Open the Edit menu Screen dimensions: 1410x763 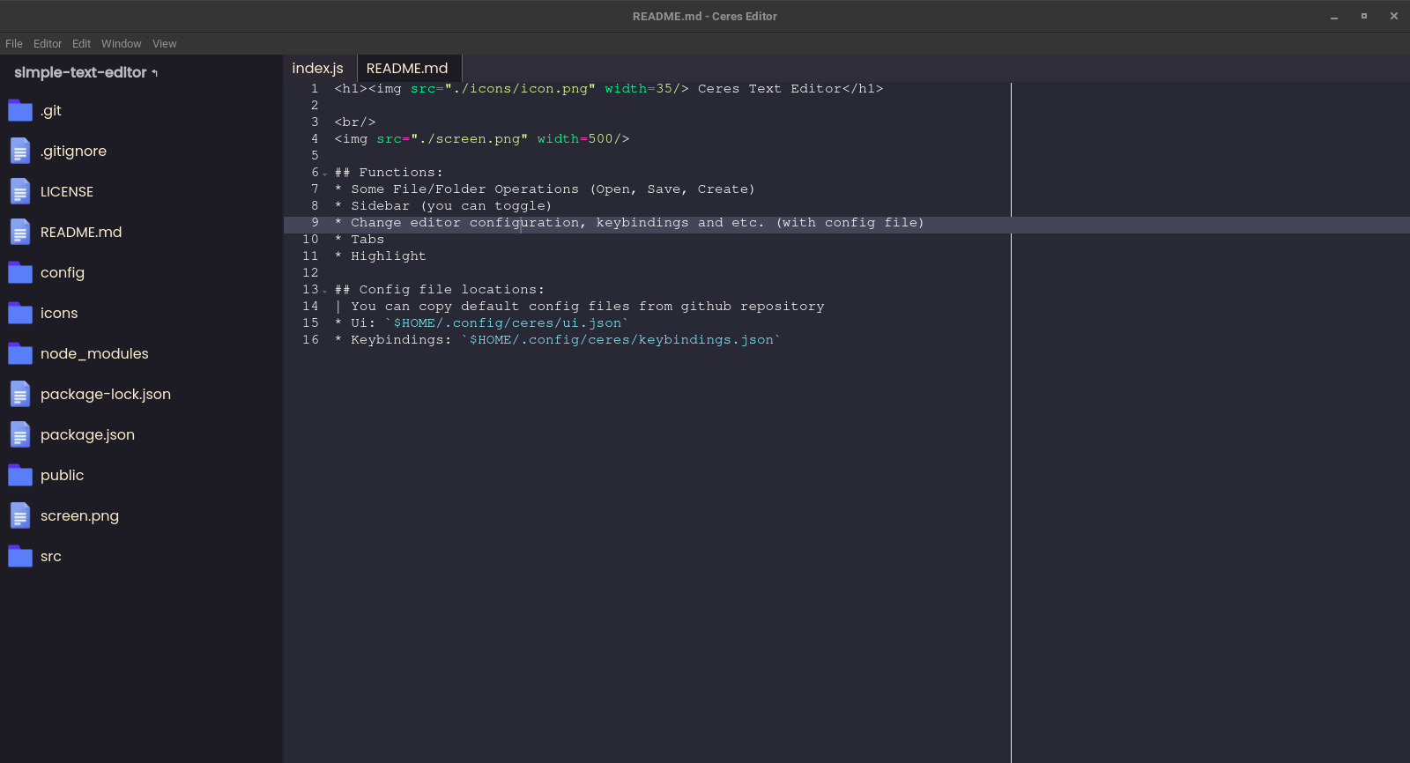point(81,43)
